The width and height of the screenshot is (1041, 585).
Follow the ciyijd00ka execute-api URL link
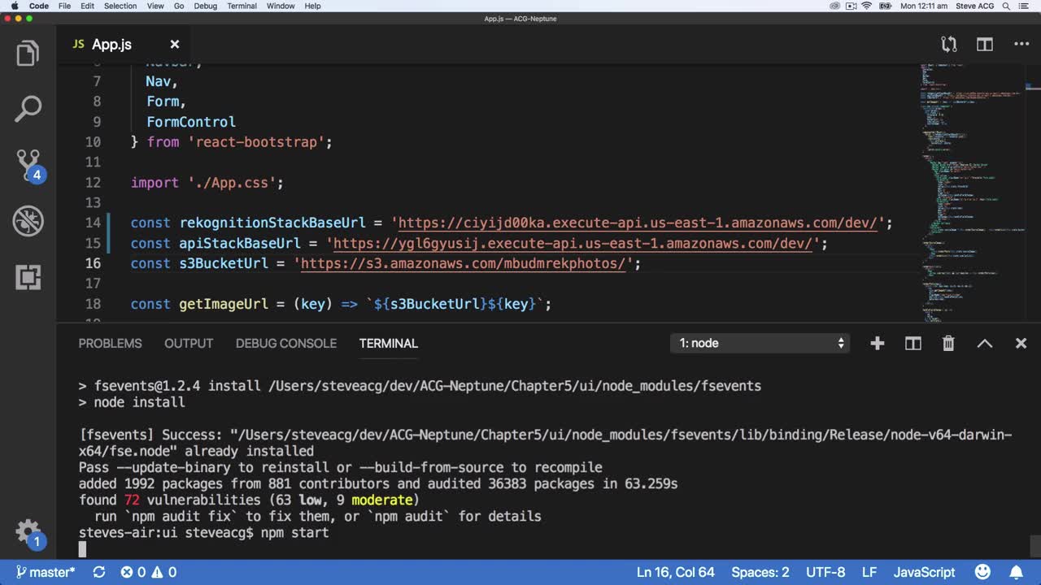coord(637,223)
